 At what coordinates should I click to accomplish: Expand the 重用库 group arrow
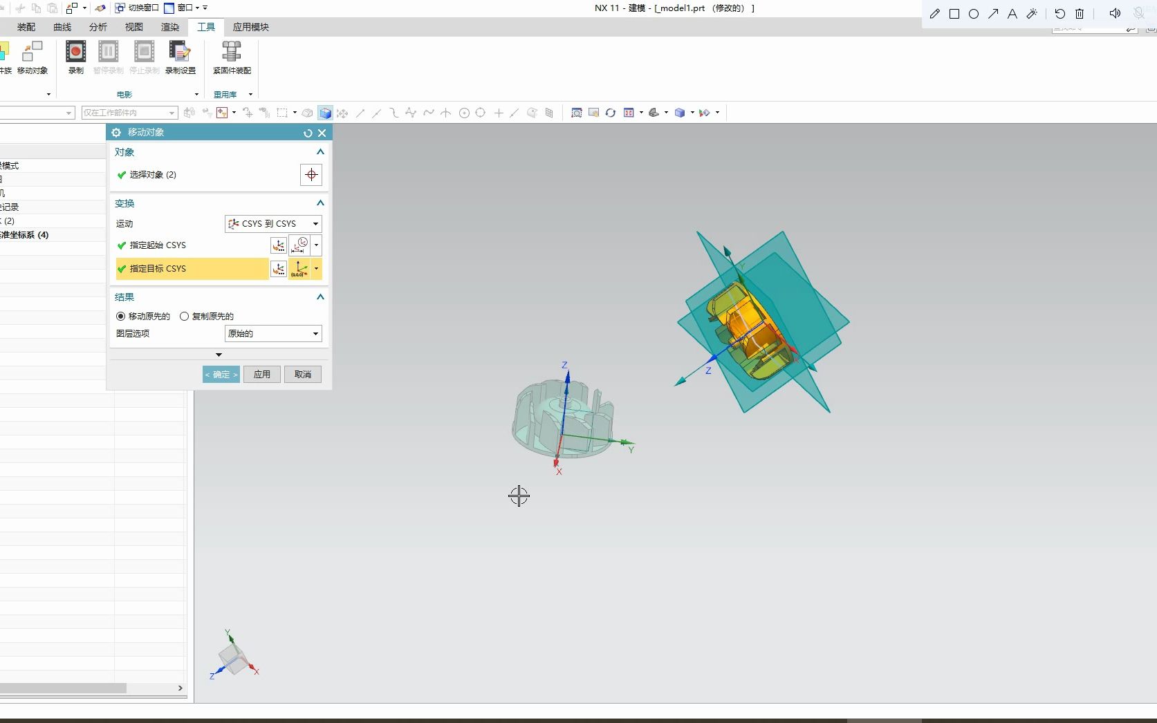[250, 95]
